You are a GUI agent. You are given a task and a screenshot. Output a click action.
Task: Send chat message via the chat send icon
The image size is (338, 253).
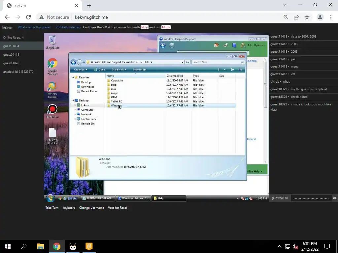click(335, 198)
